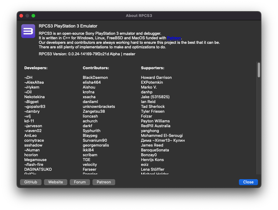The height and width of the screenshot is (210, 278).
Task: Select supporter Folzar
Action: [146, 116]
